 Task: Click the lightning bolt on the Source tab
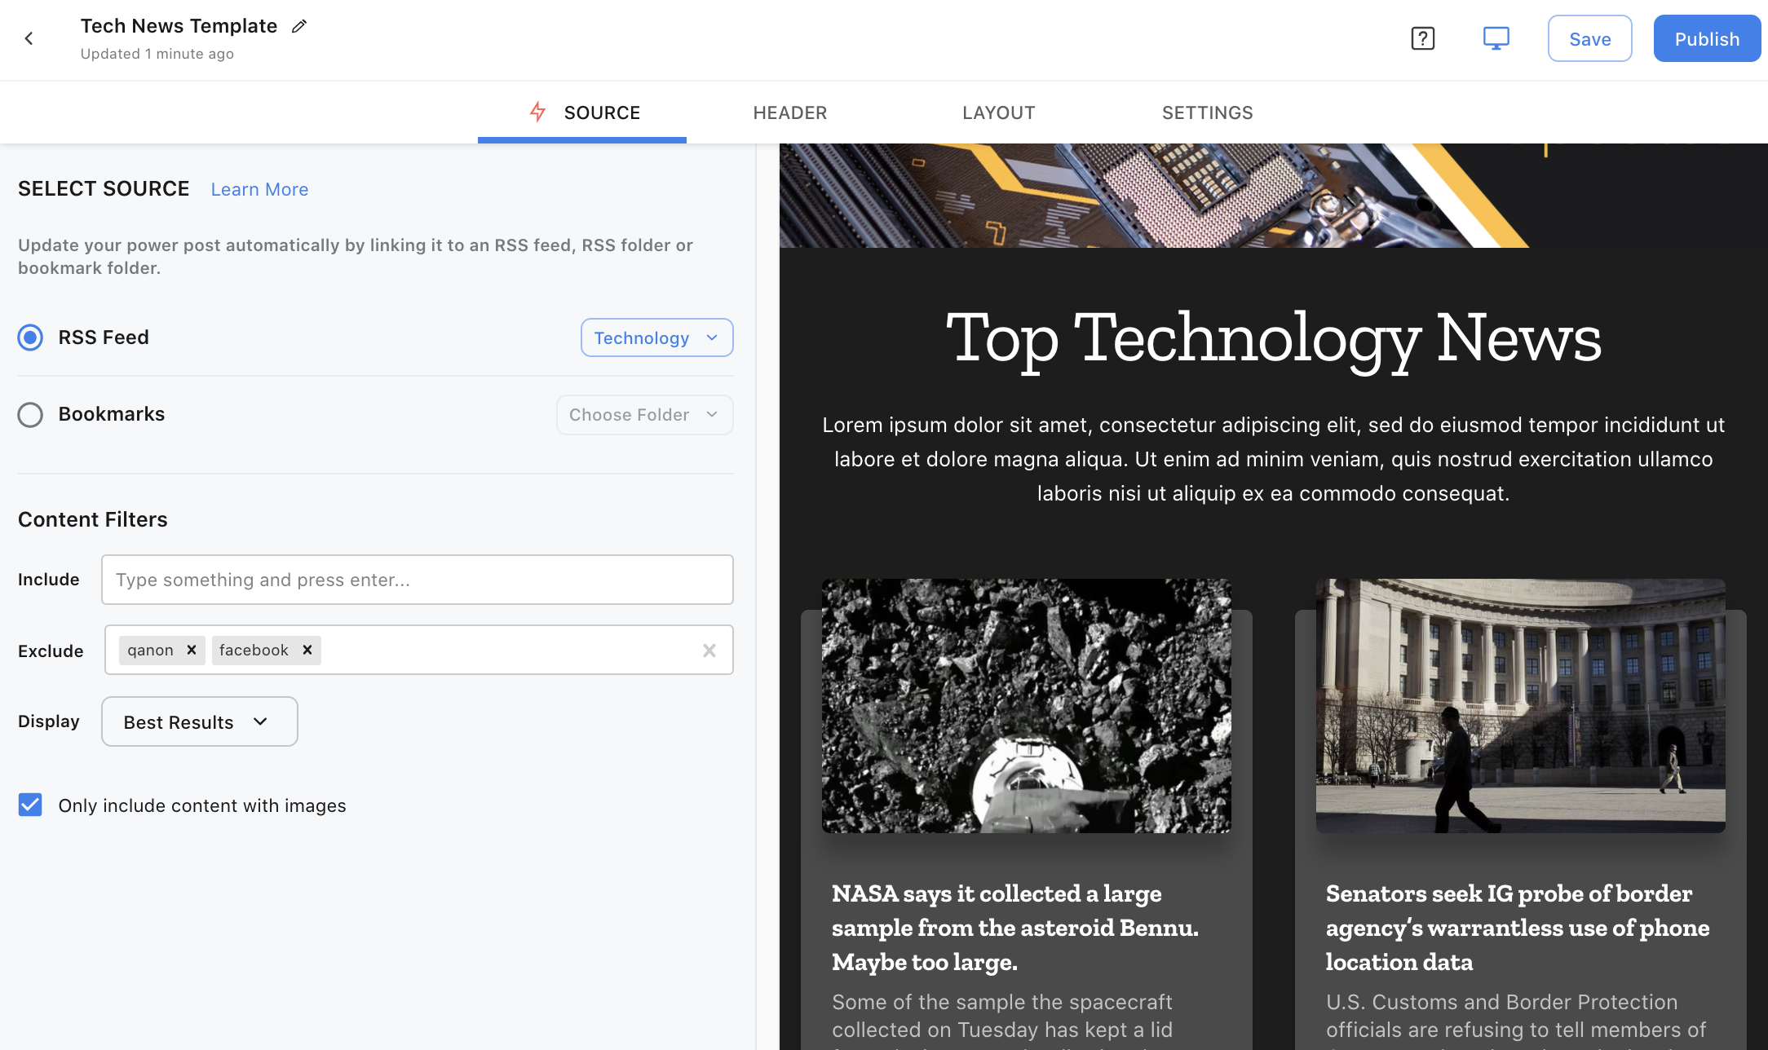tap(538, 112)
